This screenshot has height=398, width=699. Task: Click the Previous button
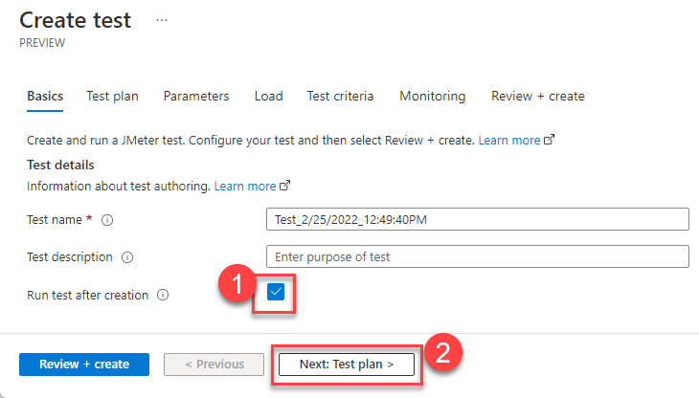[x=214, y=365]
